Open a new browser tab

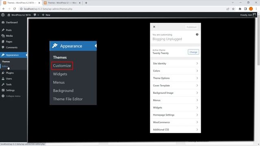[x=86, y=3]
